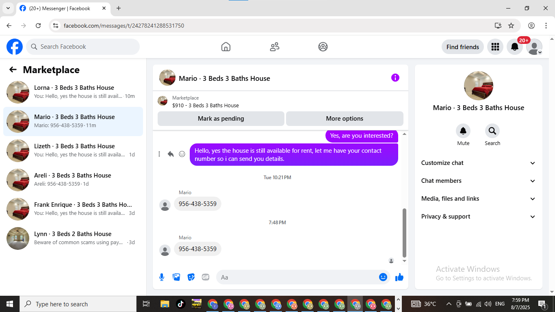Choose a sticker icon
The image size is (555, 312).
click(191, 277)
